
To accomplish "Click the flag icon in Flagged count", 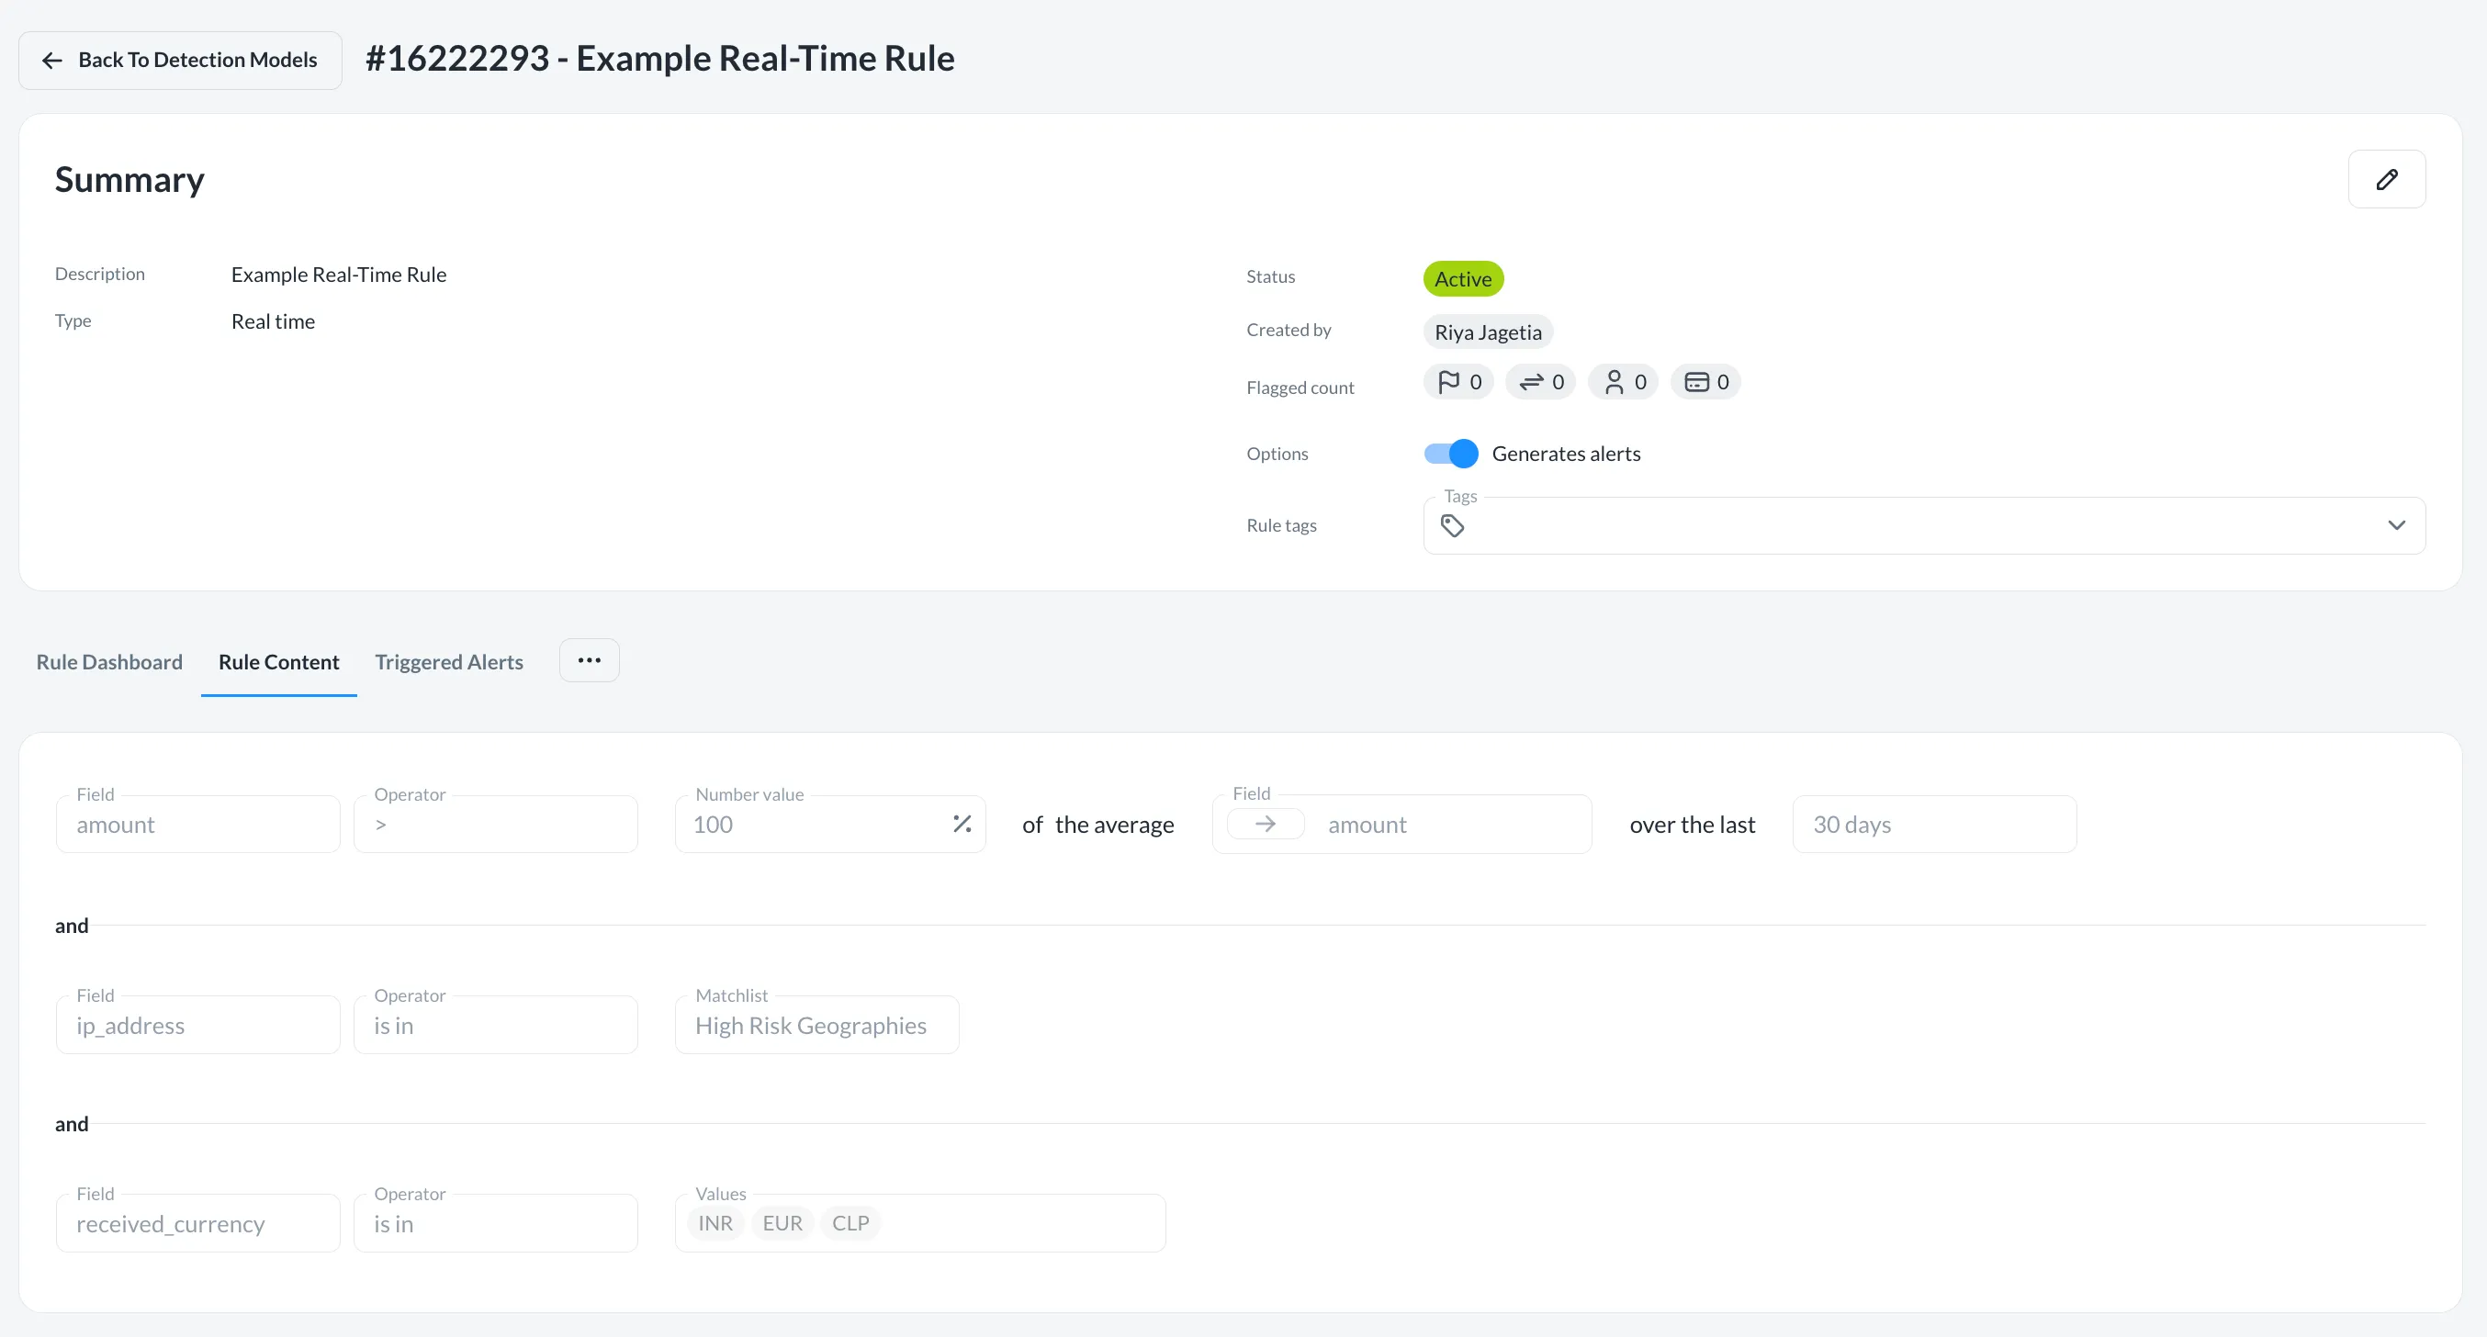I will 1447,382.
